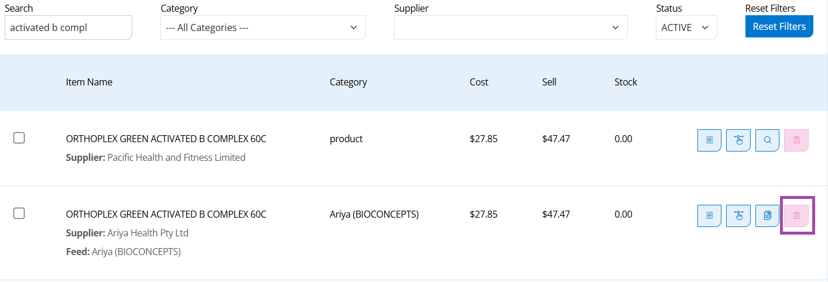Screen dimensions: 828x282
Task: Click the Cost column header
Action: tap(478, 82)
